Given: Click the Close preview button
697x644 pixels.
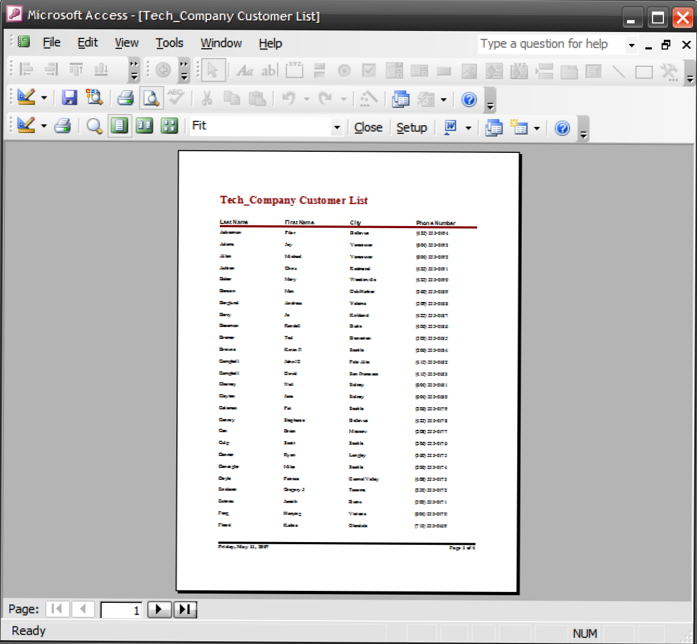Looking at the screenshot, I should tap(368, 127).
